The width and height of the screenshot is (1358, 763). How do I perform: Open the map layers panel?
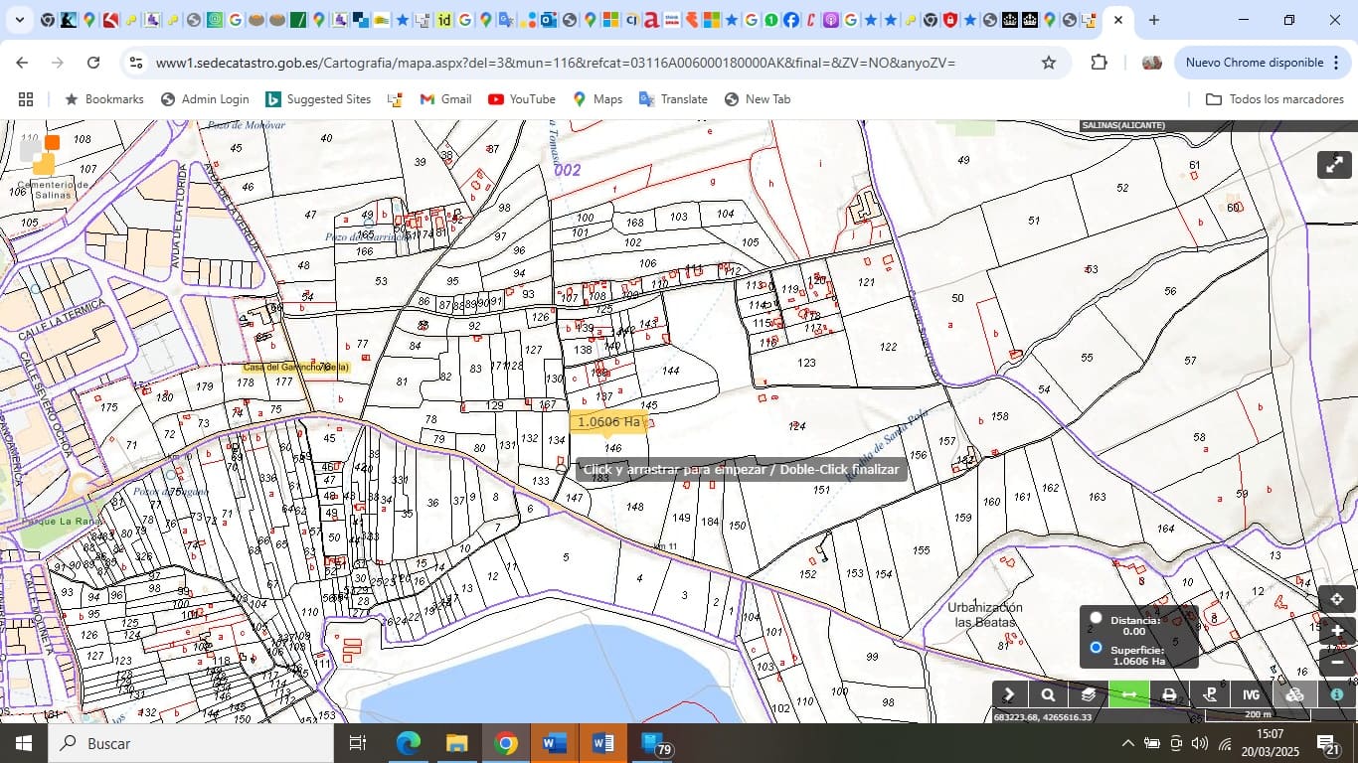point(1089,695)
